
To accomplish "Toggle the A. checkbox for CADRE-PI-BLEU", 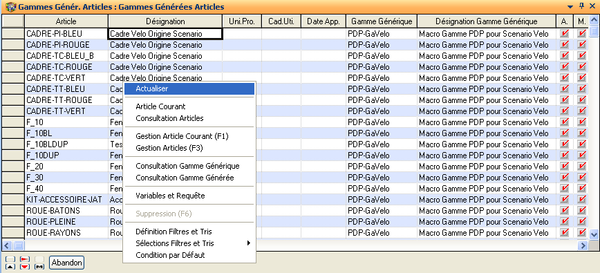I will (x=564, y=34).
